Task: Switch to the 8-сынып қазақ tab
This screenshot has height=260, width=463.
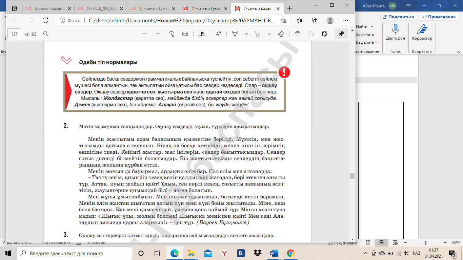Action: [x=47, y=8]
